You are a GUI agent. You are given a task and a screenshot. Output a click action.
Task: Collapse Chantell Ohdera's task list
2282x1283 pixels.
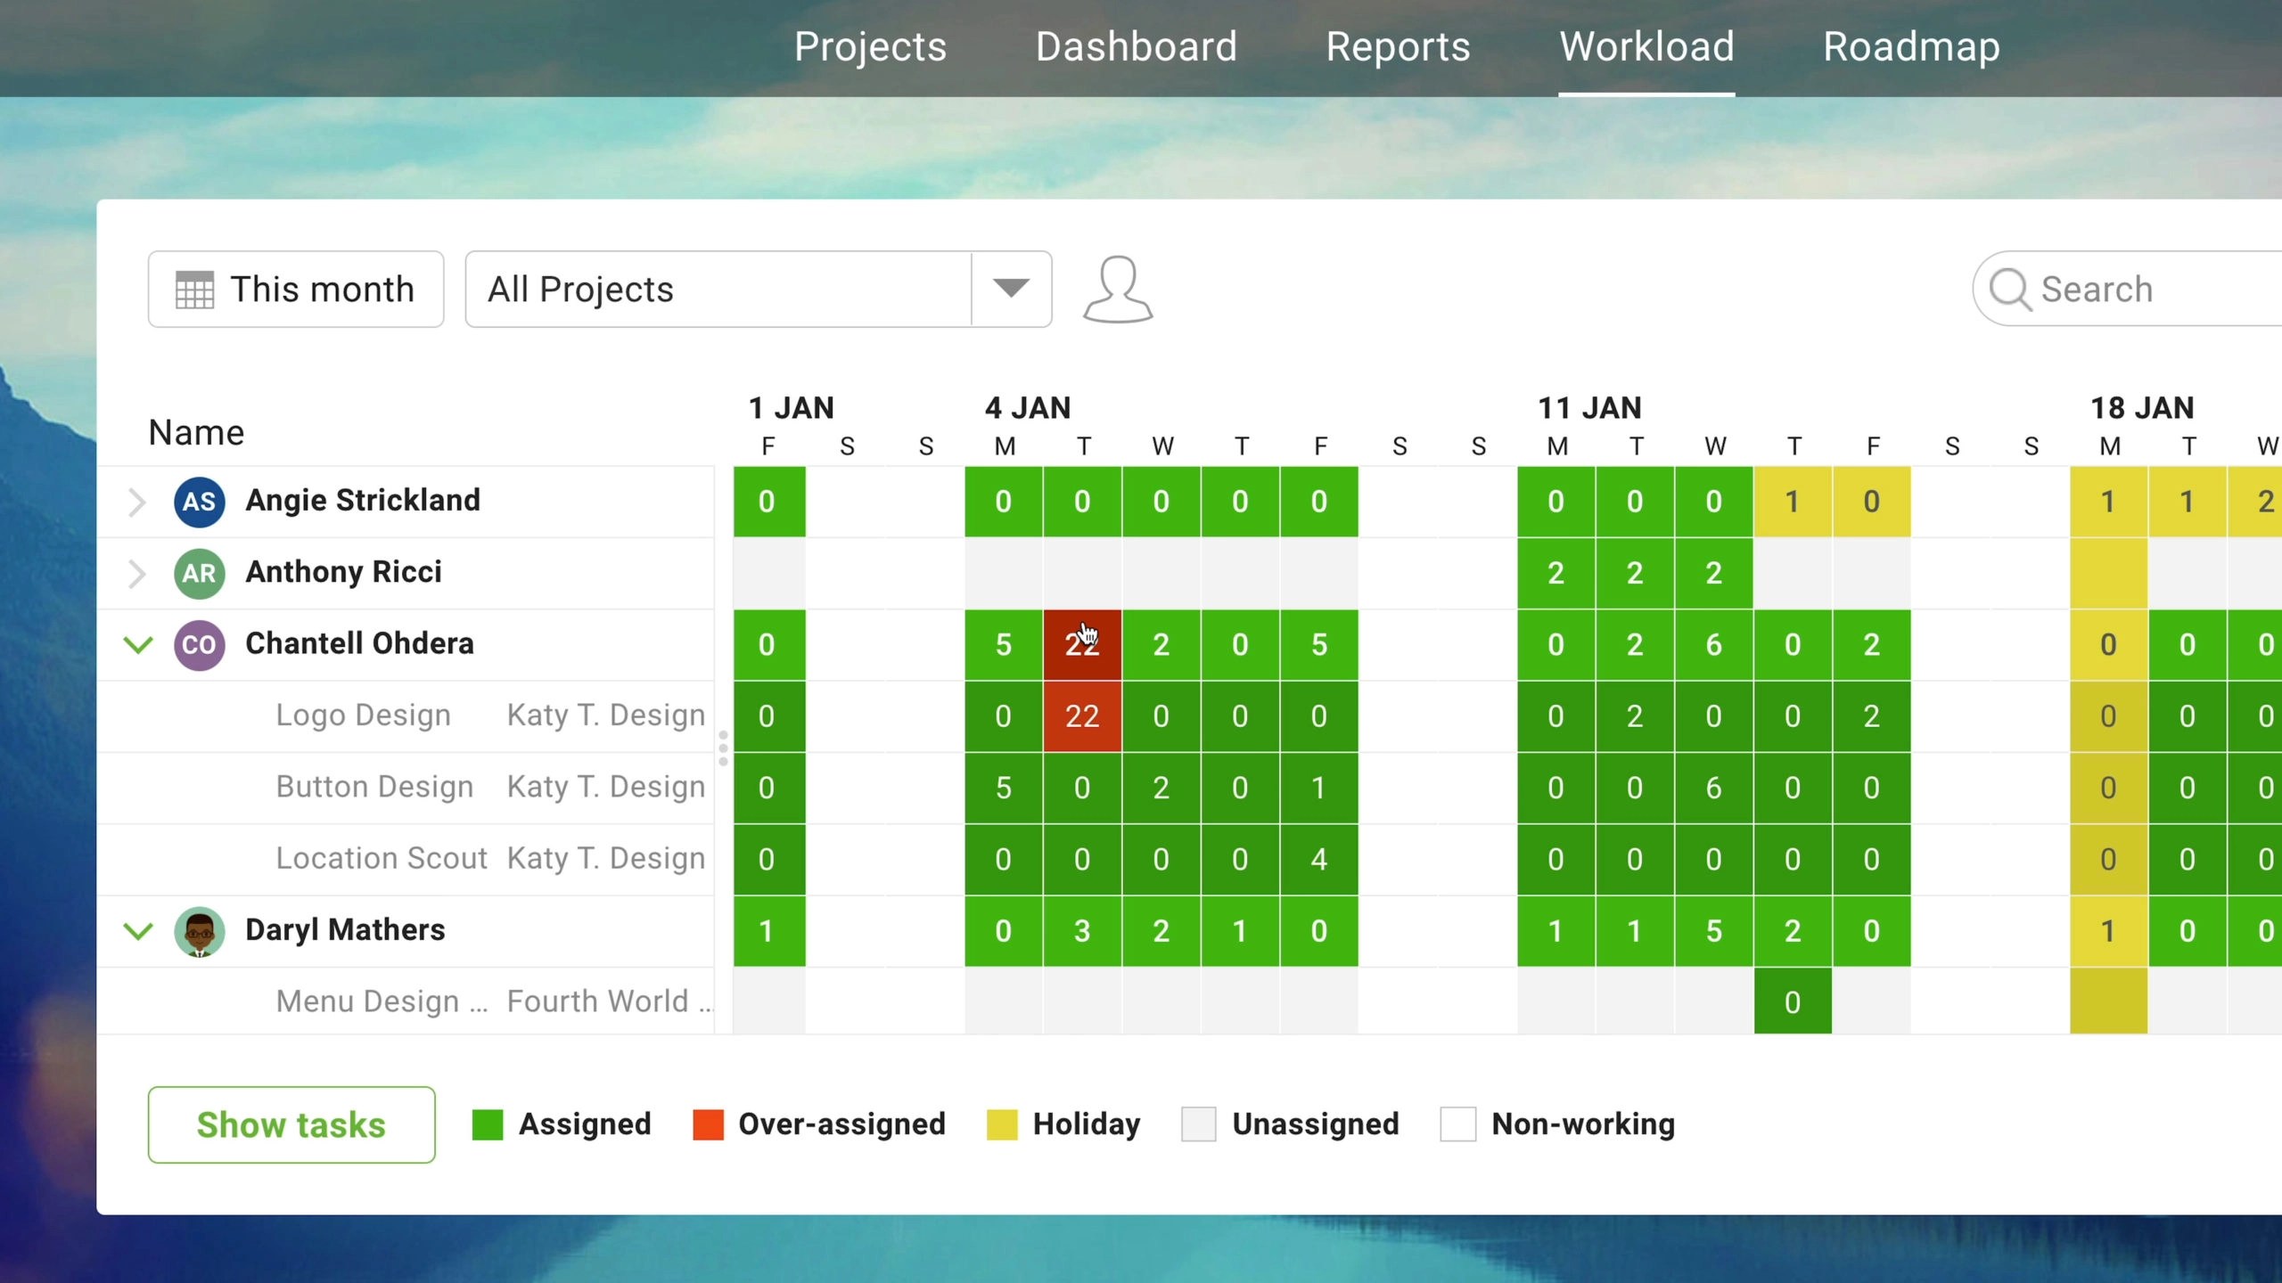tap(138, 644)
